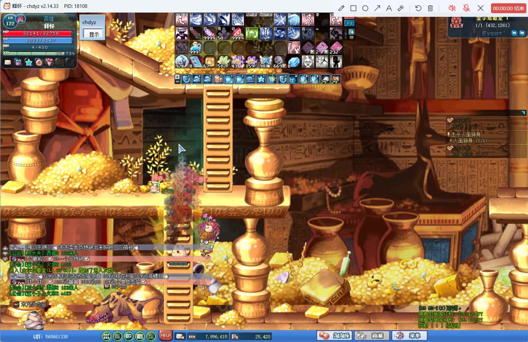Click the class emblem beside the level badge

coord(21,19)
